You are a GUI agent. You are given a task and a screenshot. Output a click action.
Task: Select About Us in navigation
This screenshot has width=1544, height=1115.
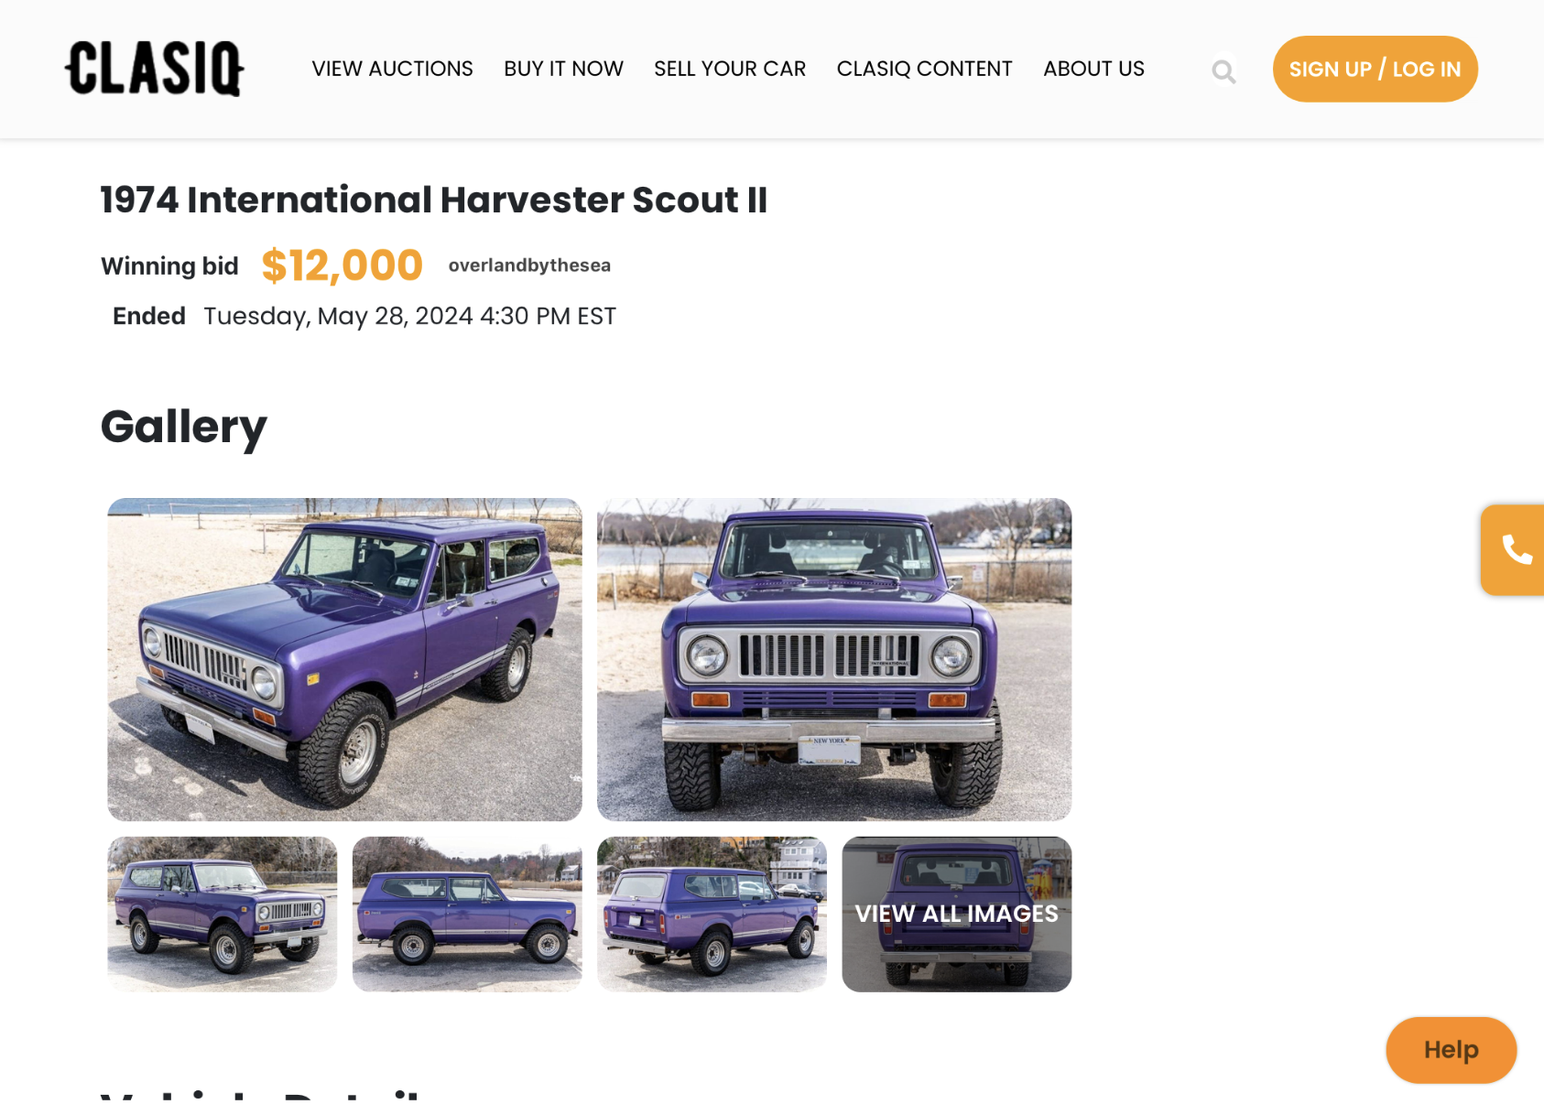pos(1093,69)
